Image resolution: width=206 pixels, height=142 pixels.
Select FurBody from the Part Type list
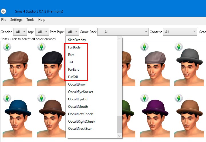click(74, 47)
